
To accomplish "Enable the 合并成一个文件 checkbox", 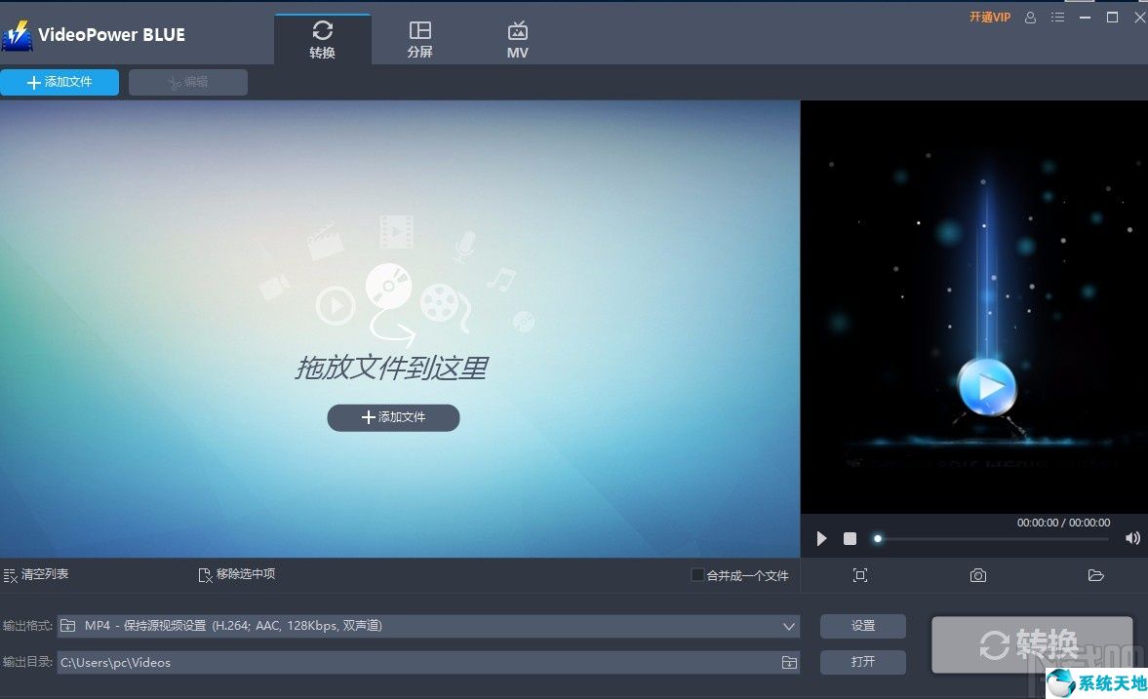I will point(697,575).
